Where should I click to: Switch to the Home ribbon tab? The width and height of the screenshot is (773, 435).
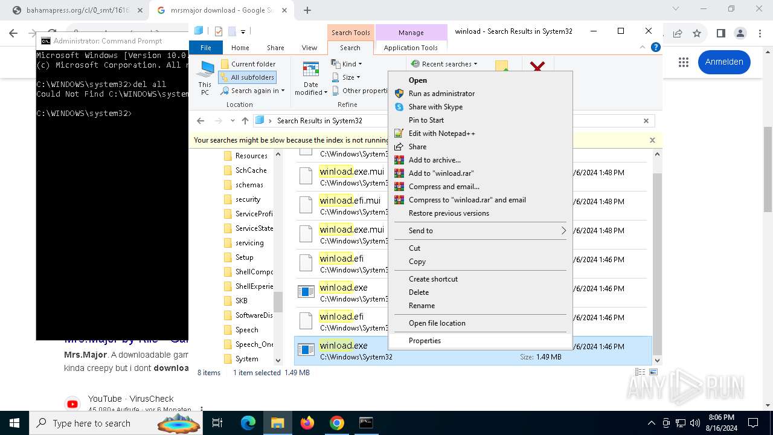[x=240, y=48]
